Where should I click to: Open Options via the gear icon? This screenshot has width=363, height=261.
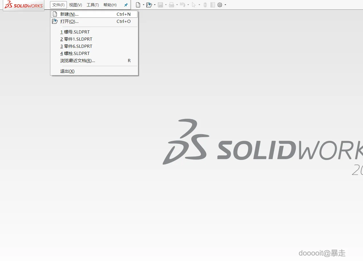[x=220, y=5]
